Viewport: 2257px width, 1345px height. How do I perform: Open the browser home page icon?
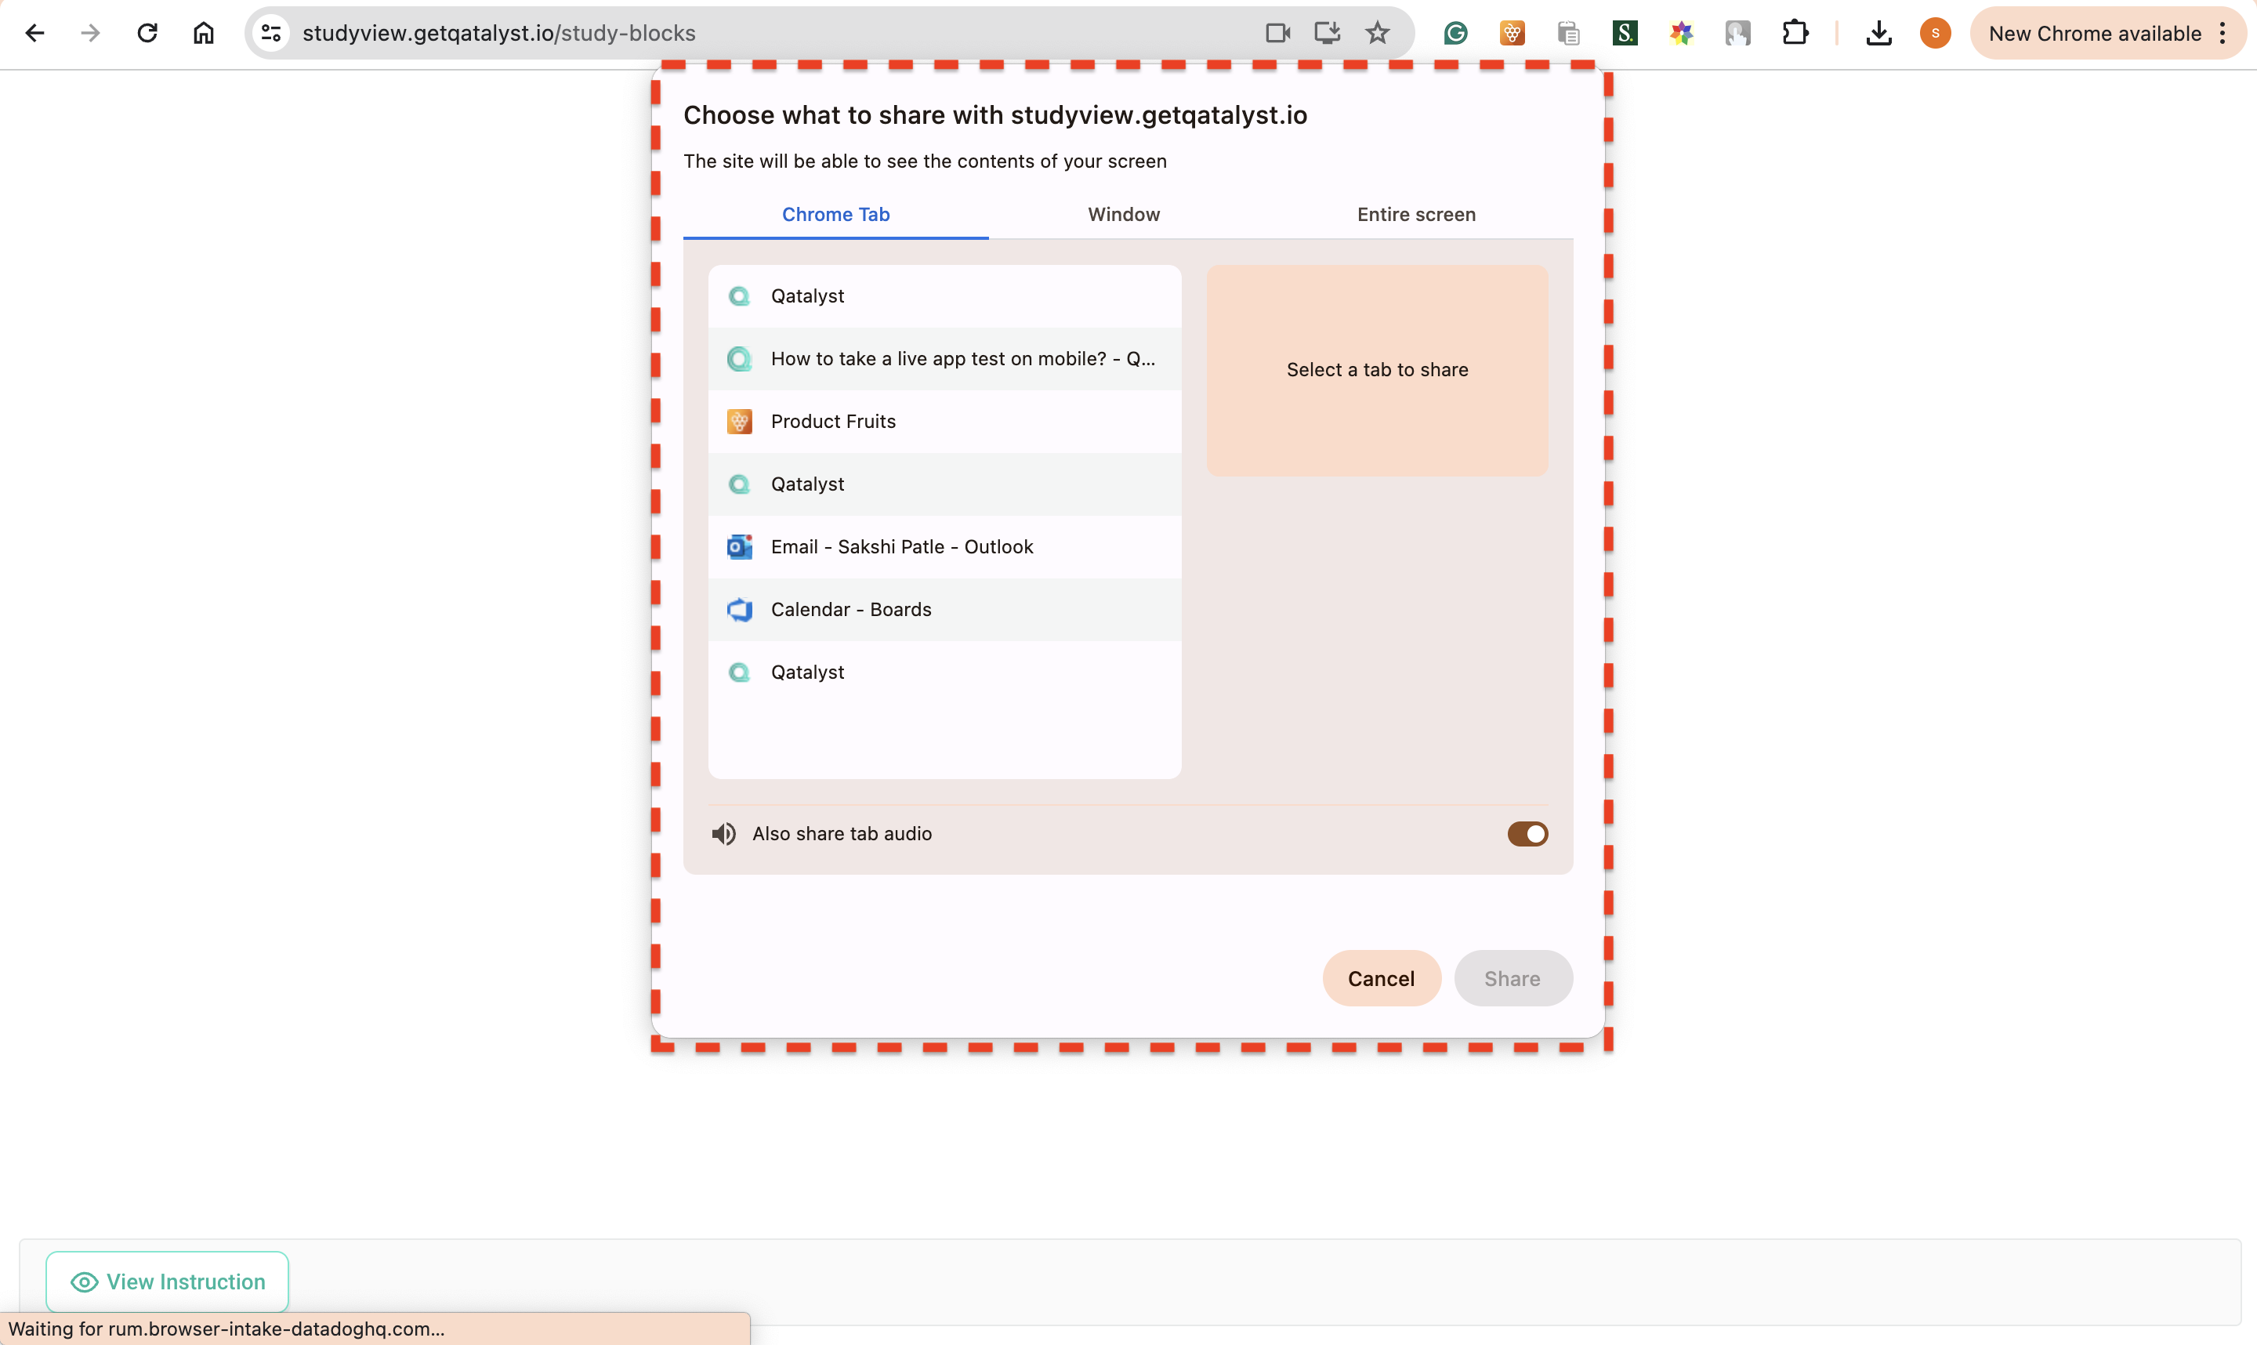click(x=203, y=34)
